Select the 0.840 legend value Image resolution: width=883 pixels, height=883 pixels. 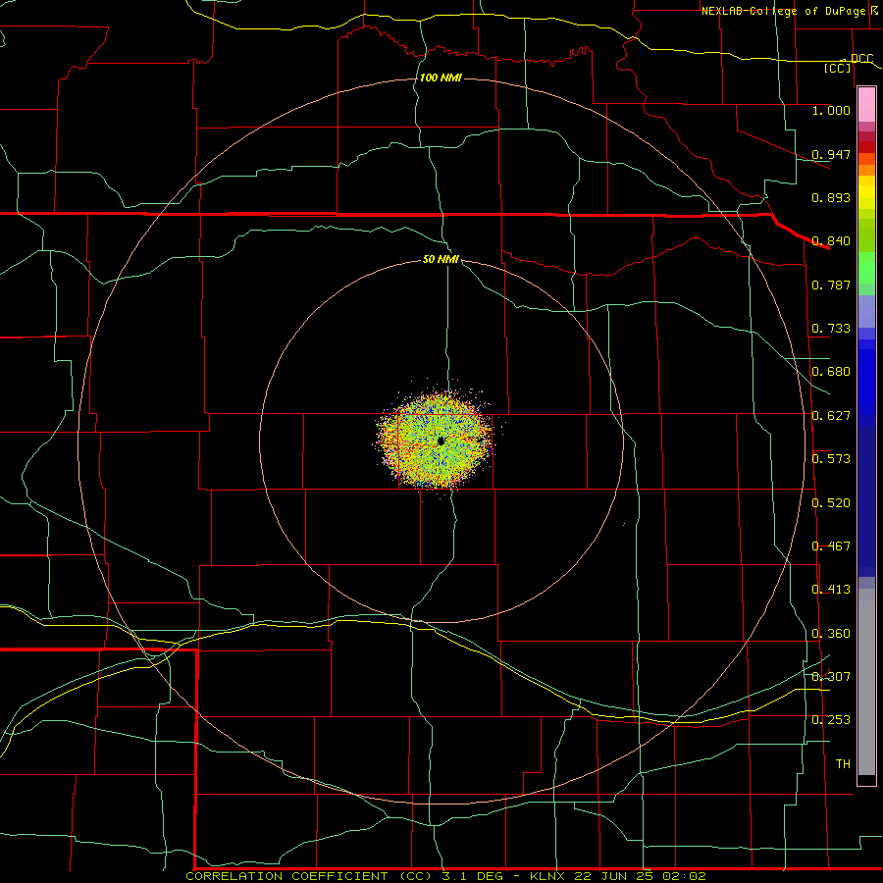pyautogui.click(x=831, y=241)
